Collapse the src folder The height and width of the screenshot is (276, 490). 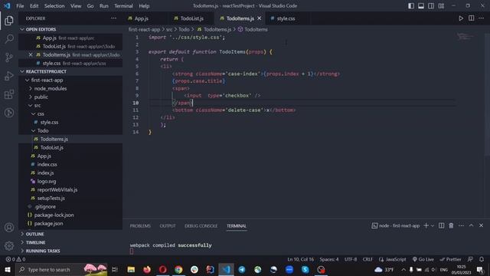70,106
